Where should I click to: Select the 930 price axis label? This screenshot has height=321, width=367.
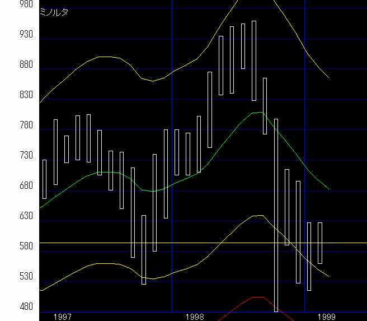[10, 34]
